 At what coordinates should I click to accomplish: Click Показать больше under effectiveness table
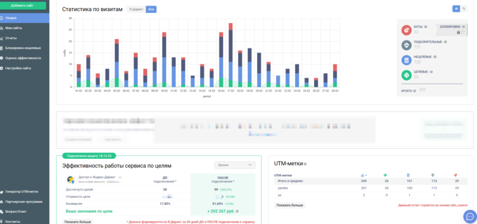[78, 222]
